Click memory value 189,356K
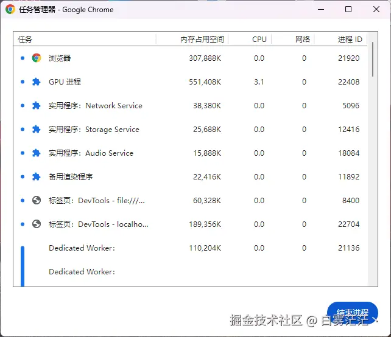Image resolution: width=391 pixels, height=337 pixels. coord(205,224)
